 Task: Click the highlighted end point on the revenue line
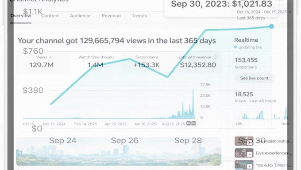click(x=271, y=26)
